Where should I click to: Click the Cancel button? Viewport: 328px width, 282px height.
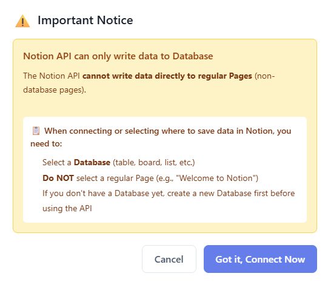coord(169,259)
